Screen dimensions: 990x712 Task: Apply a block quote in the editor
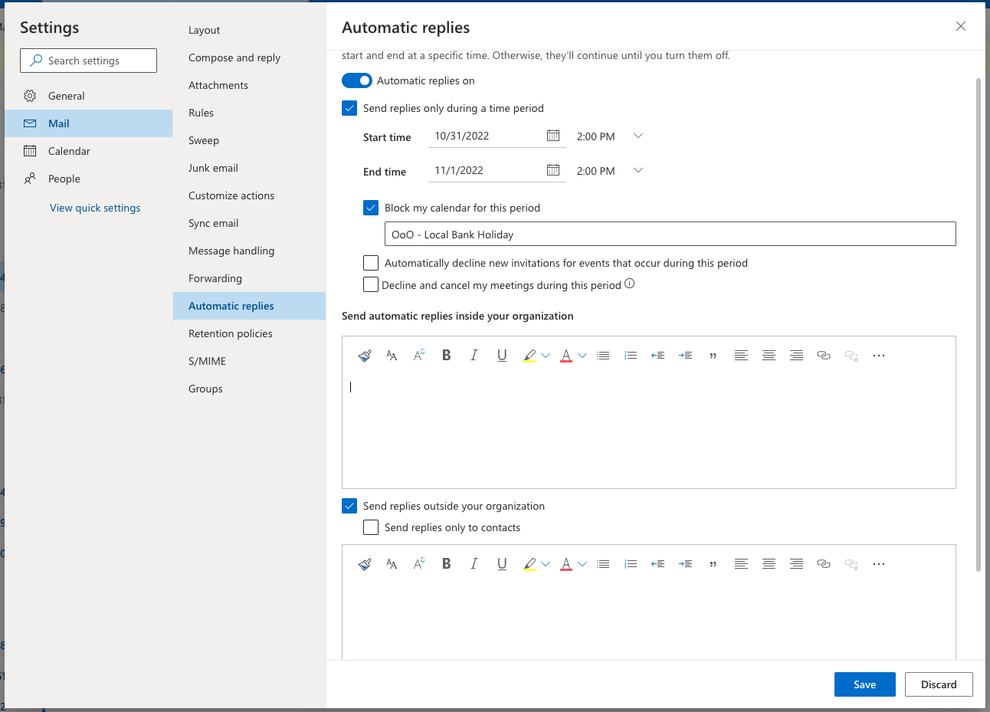pyautogui.click(x=713, y=355)
